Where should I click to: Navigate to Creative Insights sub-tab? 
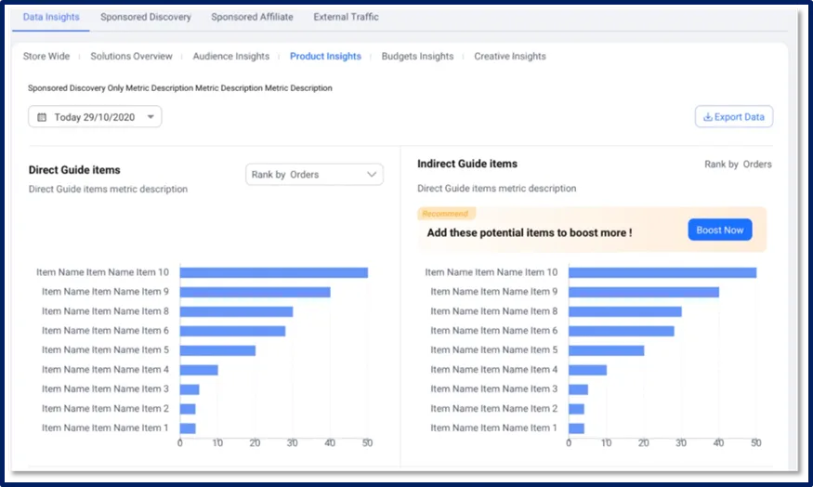(x=510, y=57)
